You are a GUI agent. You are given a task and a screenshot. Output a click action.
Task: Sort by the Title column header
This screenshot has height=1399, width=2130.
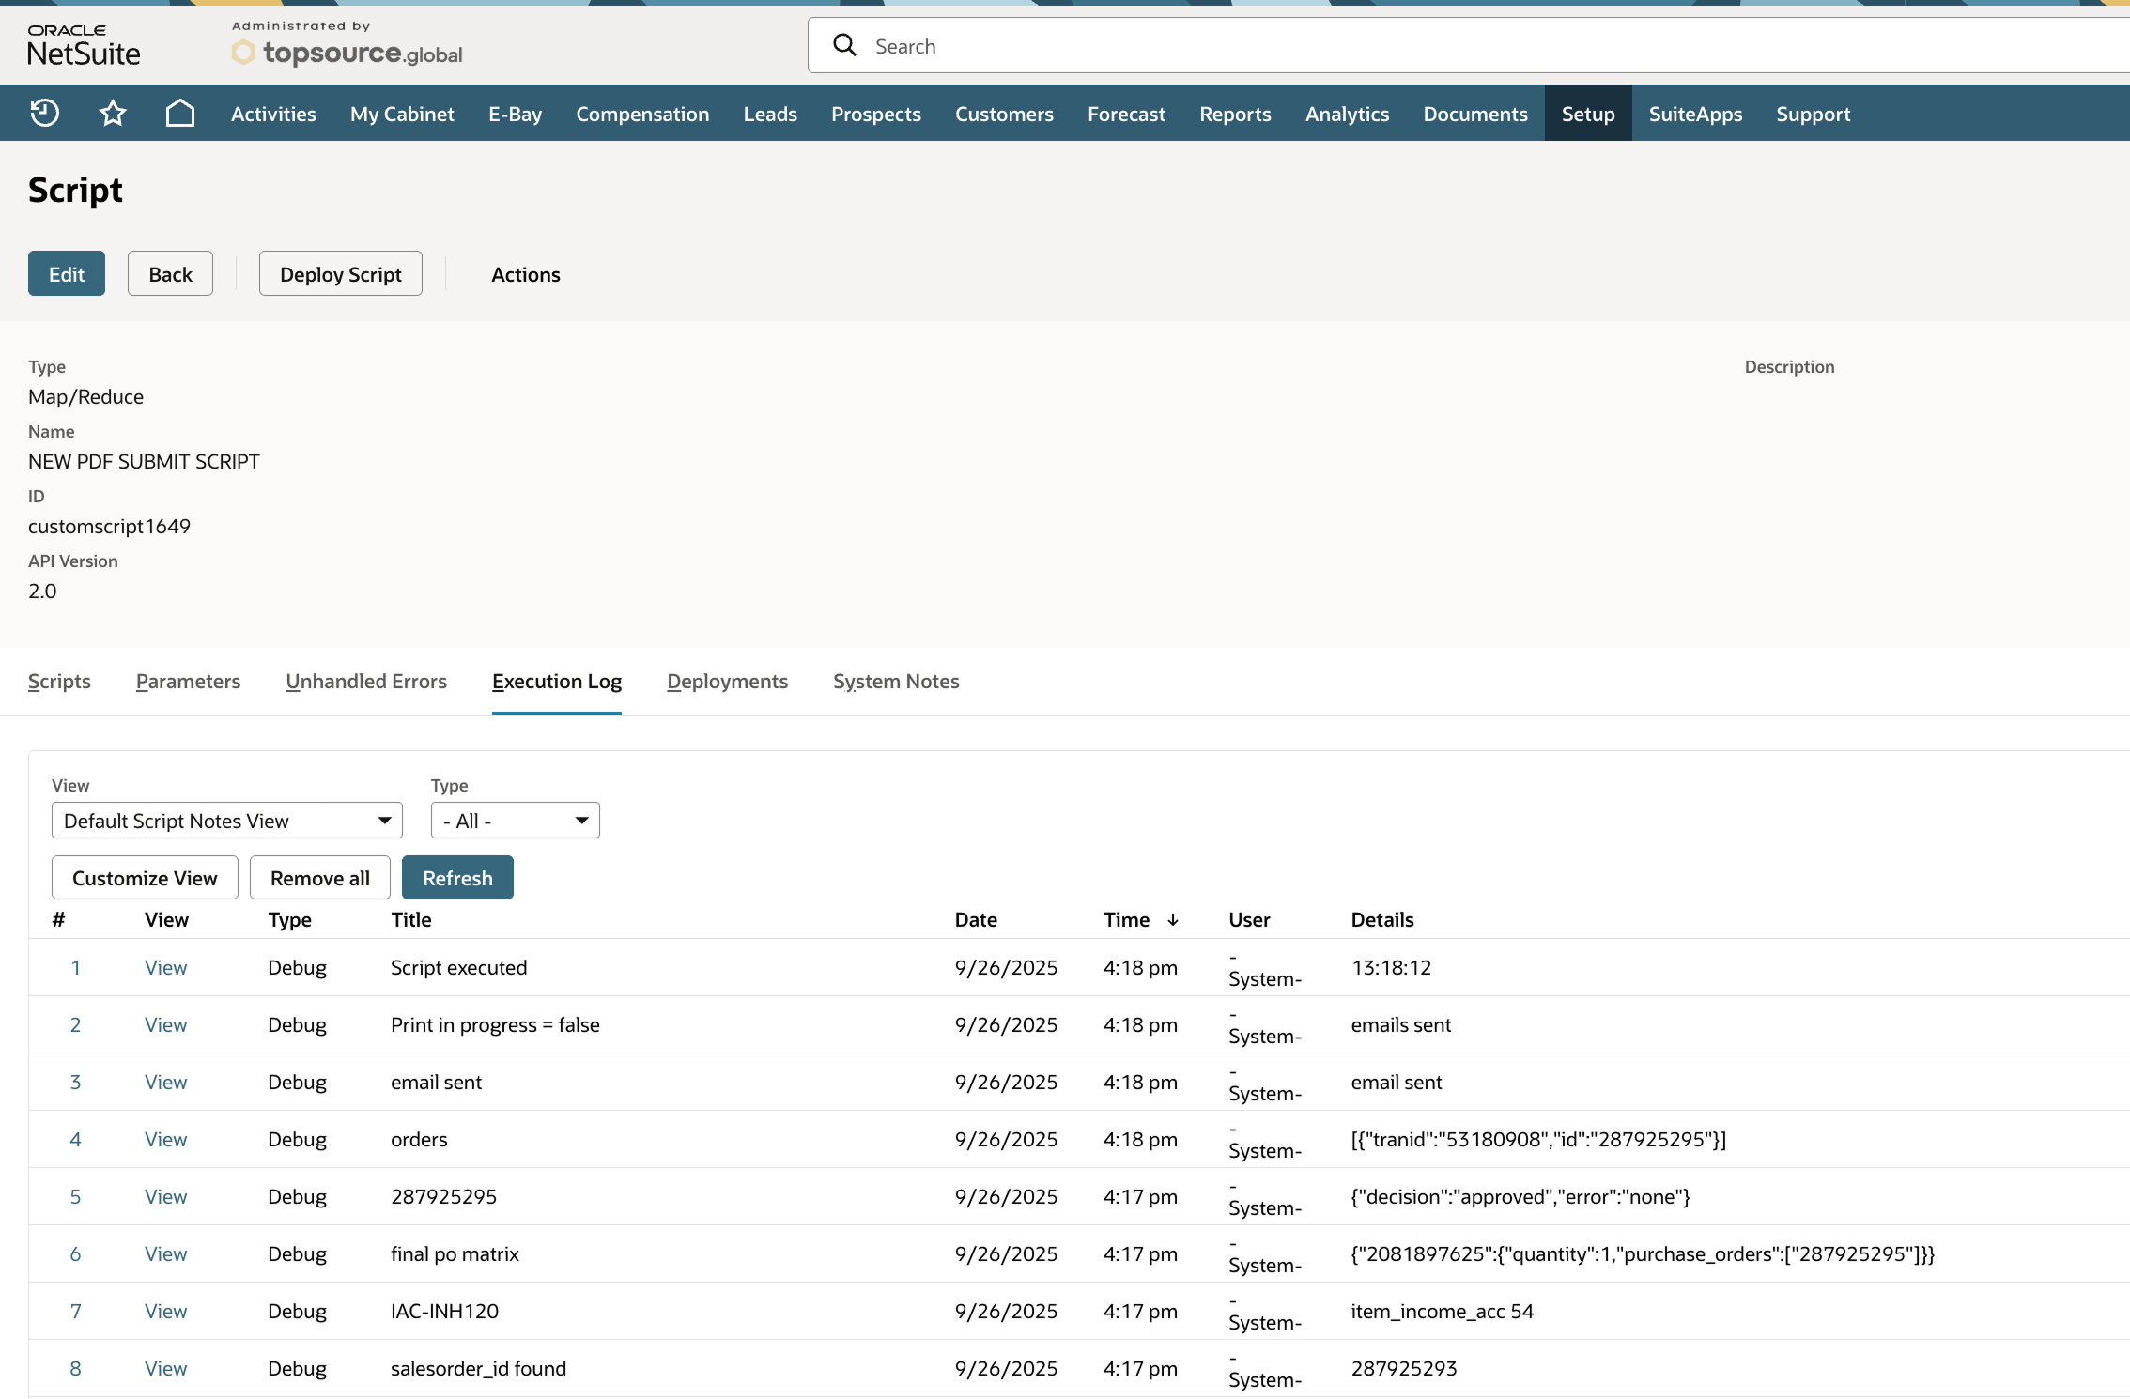click(411, 920)
